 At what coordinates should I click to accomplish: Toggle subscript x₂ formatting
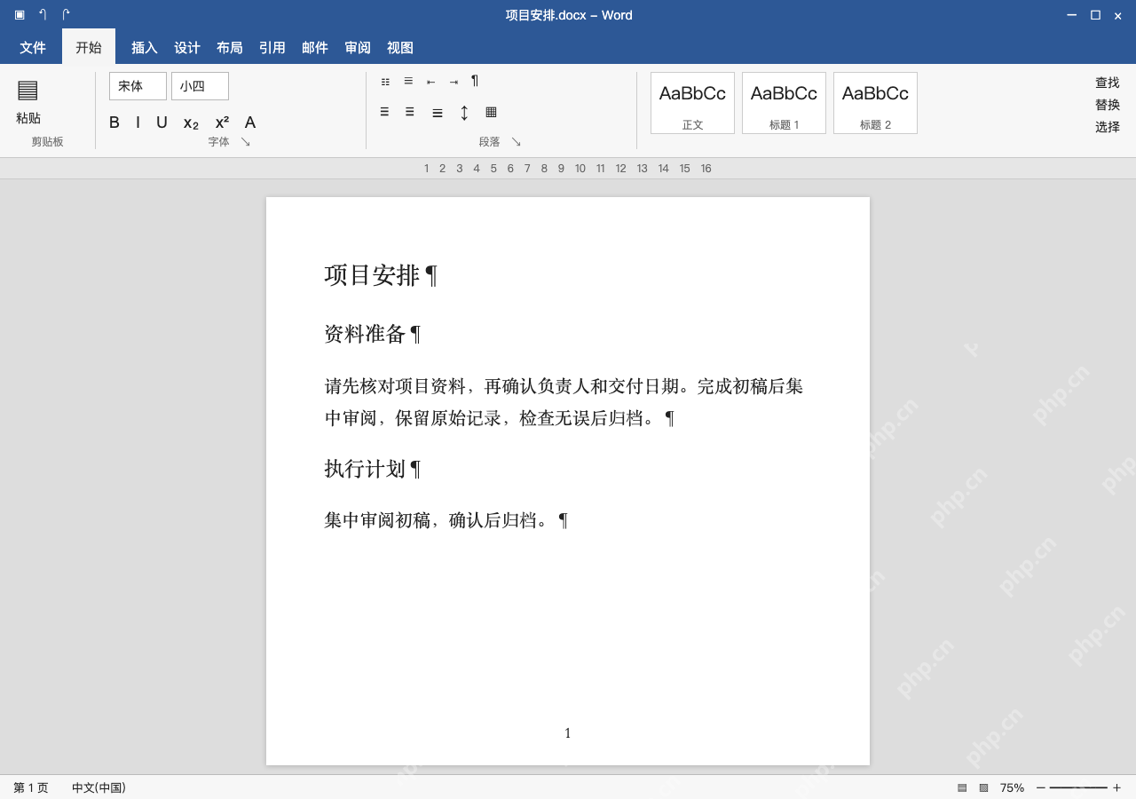(x=191, y=123)
